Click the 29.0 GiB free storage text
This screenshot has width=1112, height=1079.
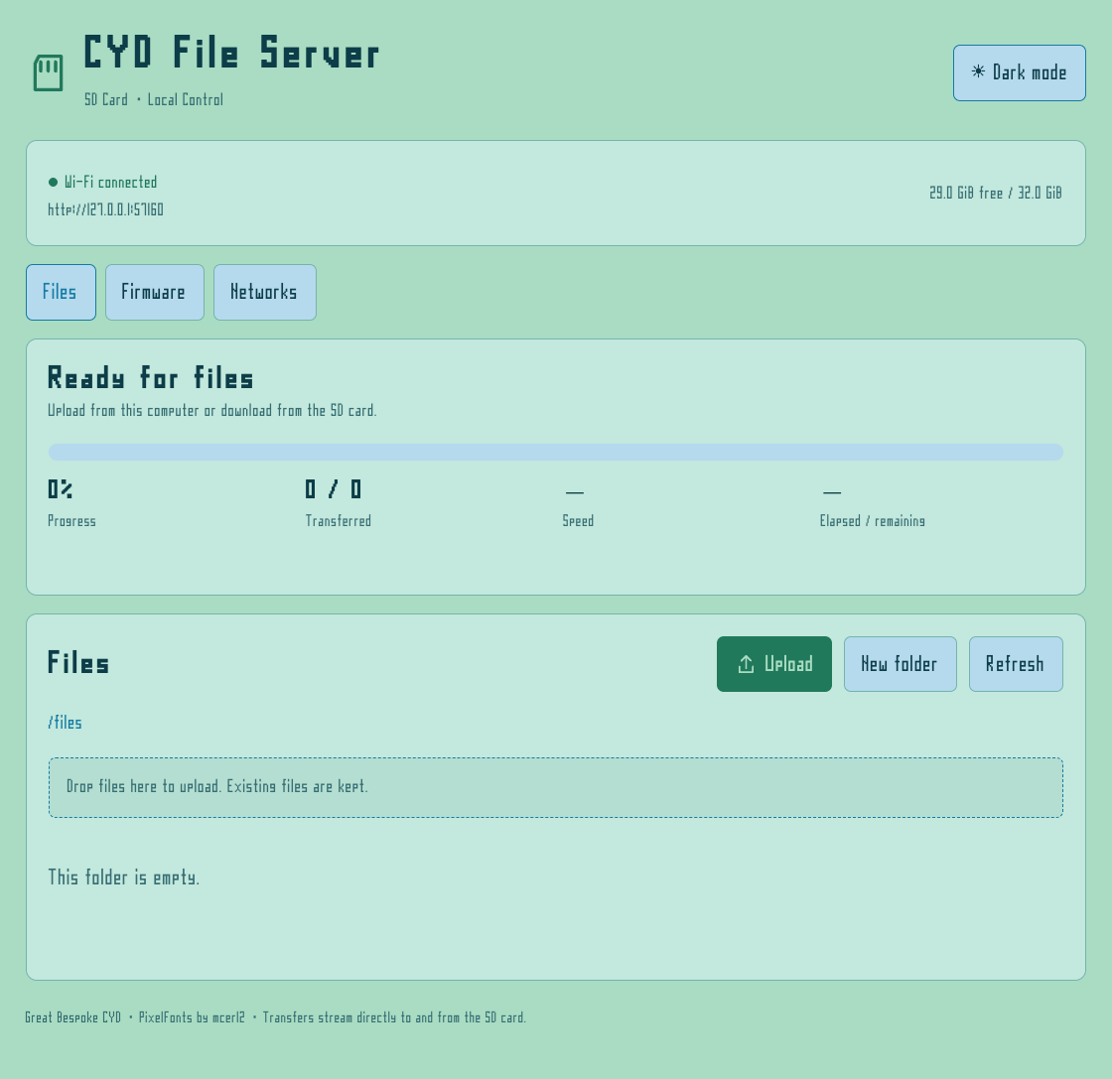[x=996, y=193]
